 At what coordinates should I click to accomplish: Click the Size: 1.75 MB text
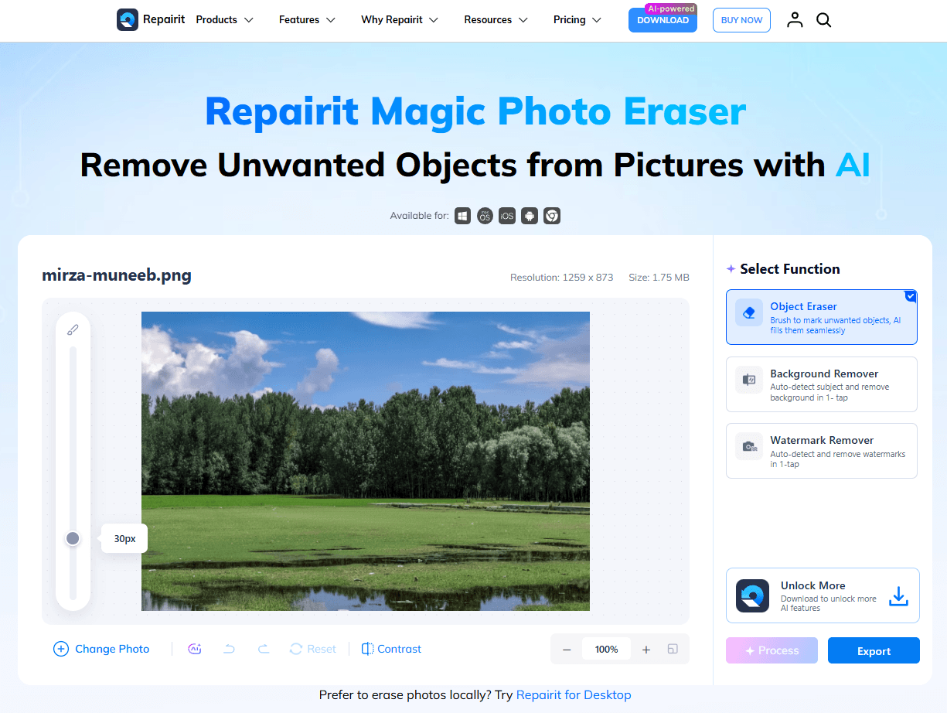pyautogui.click(x=659, y=277)
